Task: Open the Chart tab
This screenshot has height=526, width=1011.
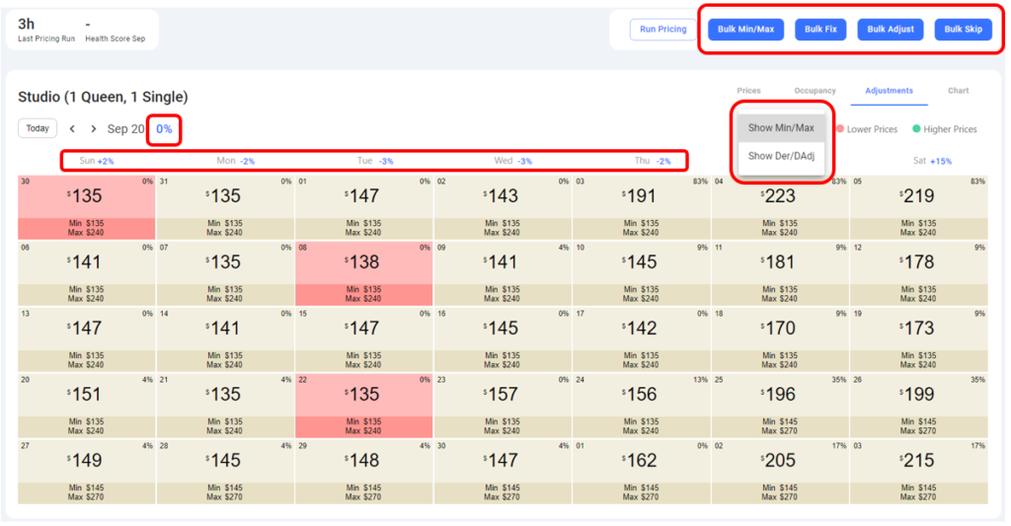Action: click(958, 91)
